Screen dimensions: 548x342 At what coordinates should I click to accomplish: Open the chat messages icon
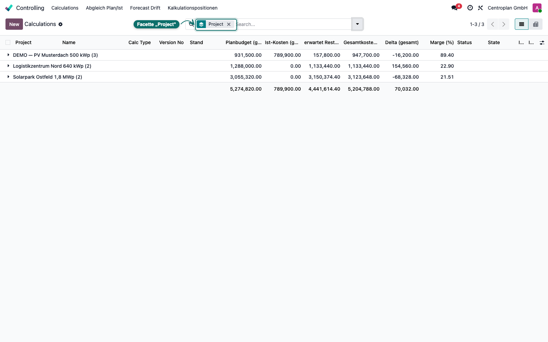point(454,8)
